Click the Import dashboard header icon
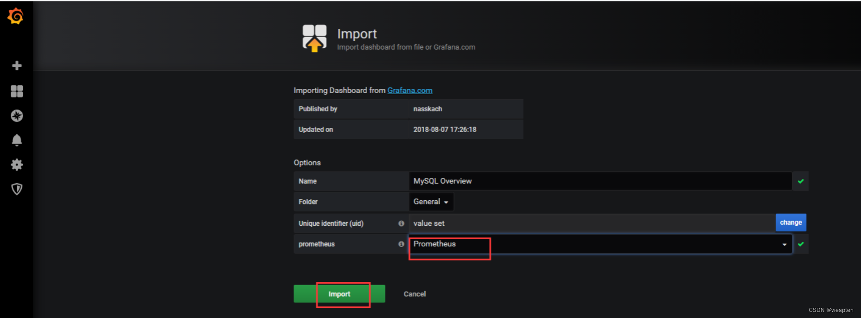This screenshot has height=318, width=861. 314,38
